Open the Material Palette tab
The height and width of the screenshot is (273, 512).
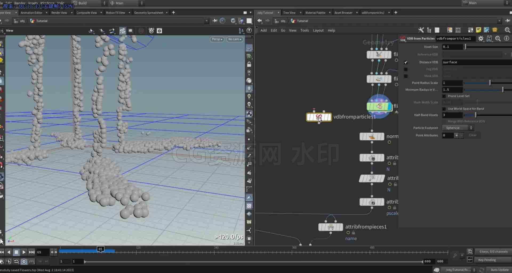(x=315, y=13)
